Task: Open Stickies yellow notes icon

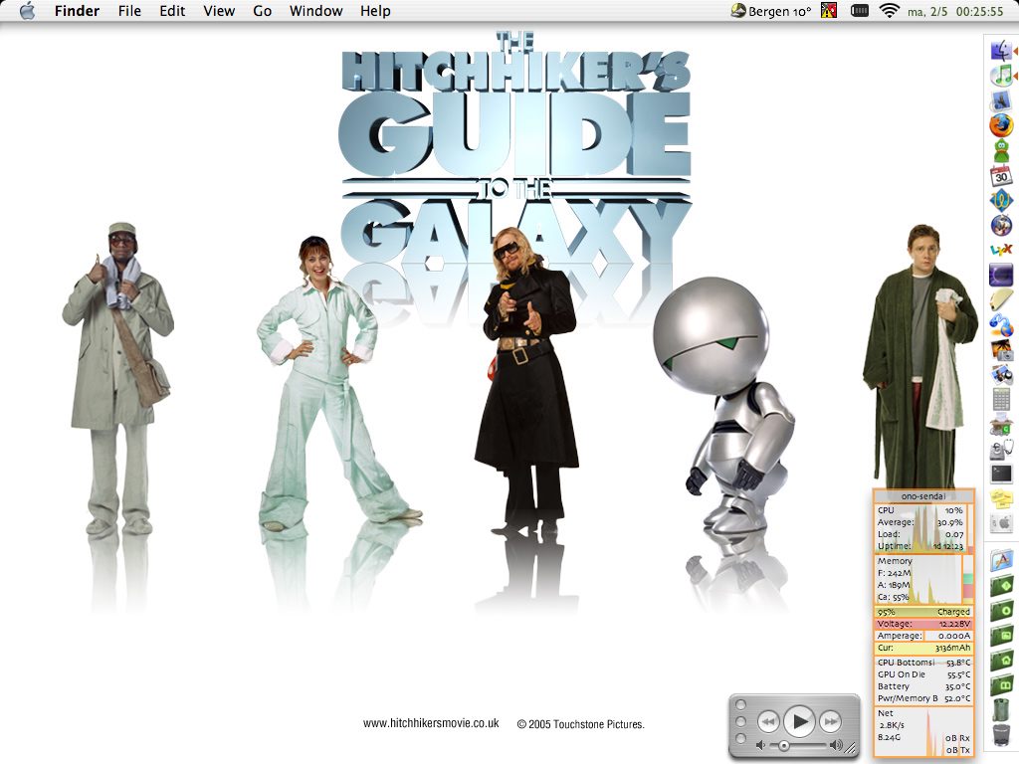Action: [1001, 499]
